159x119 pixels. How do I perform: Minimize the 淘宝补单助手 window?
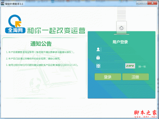[139, 3]
